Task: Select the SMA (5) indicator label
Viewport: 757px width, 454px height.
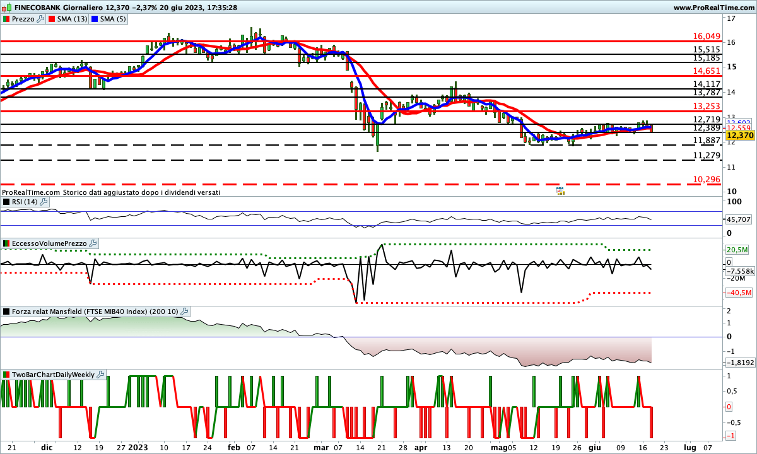Action: point(113,19)
